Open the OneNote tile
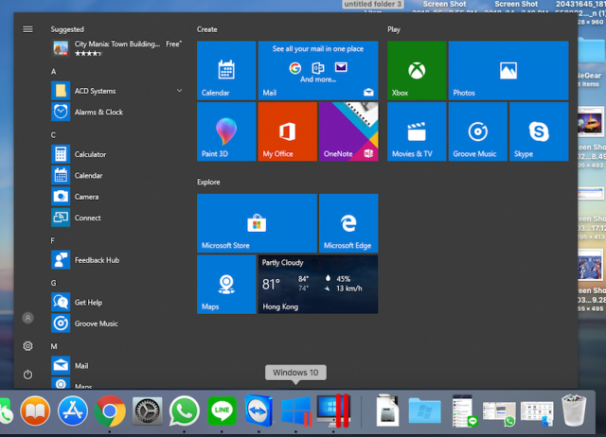 pyautogui.click(x=348, y=131)
